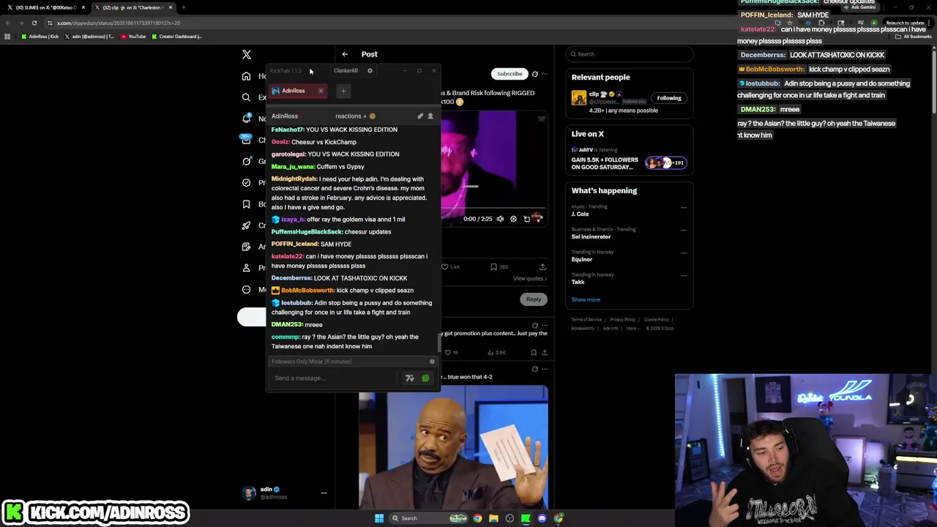Click the Following button for clip
The width and height of the screenshot is (937, 527).
[x=669, y=98]
